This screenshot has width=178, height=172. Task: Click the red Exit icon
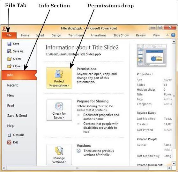tap(9, 142)
